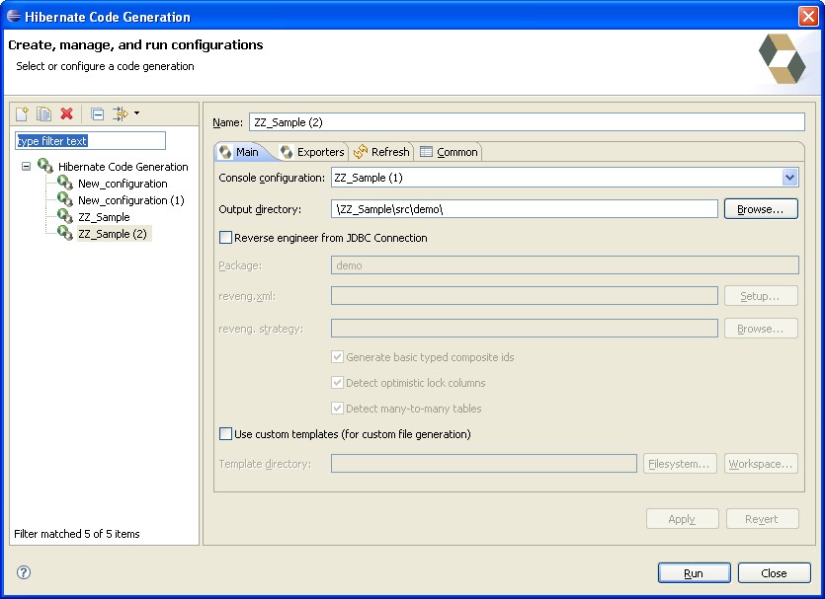Open the help question mark icon
The height and width of the screenshot is (599, 825).
pyautogui.click(x=24, y=572)
